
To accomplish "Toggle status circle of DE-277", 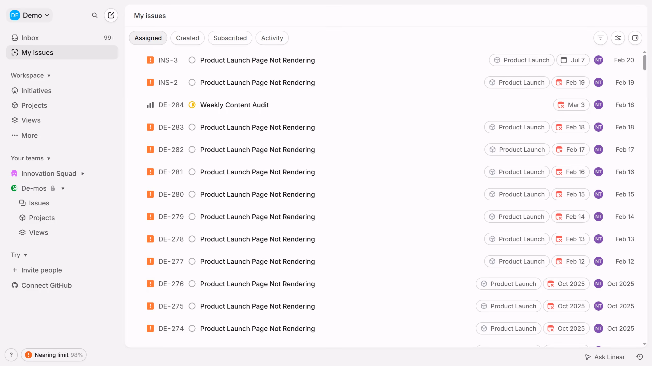I will click(192, 262).
